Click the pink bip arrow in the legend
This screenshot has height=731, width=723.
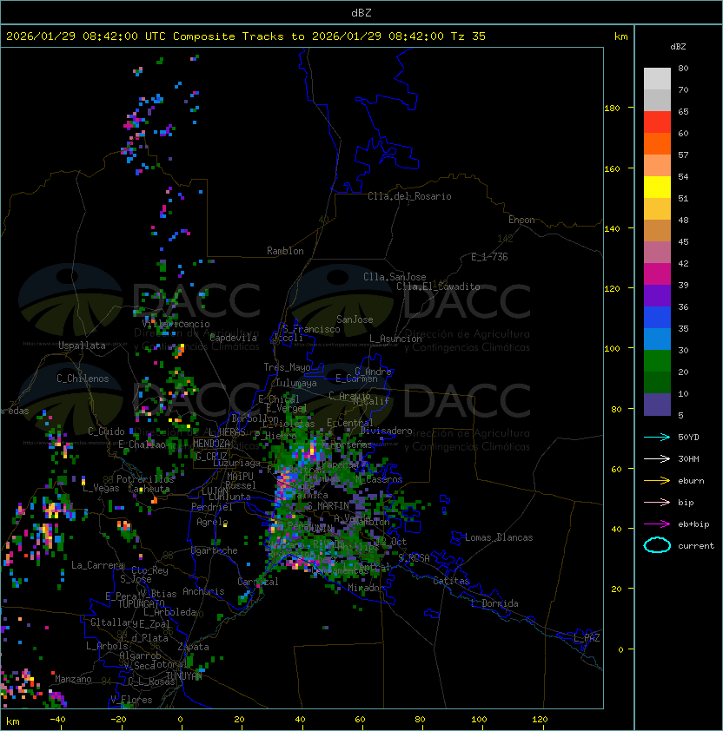pos(657,502)
